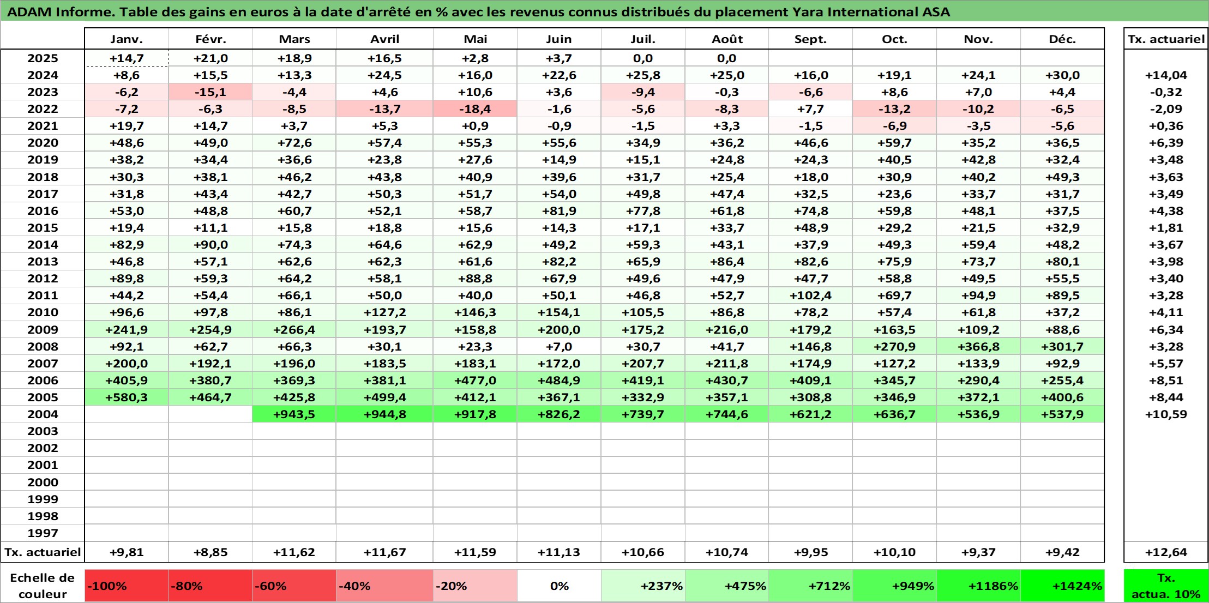Select the +81,9 cell in 2016

tap(559, 211)
